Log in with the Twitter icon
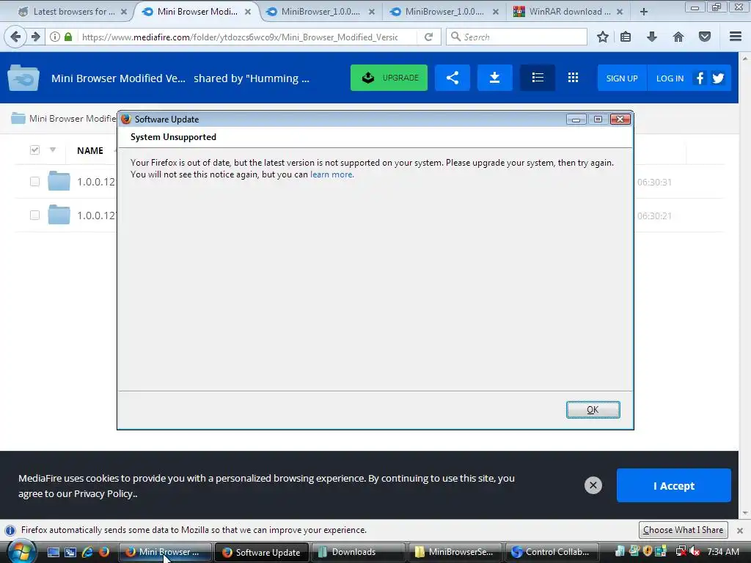Viewport: 751px width, 563px height. click(718, 78)
